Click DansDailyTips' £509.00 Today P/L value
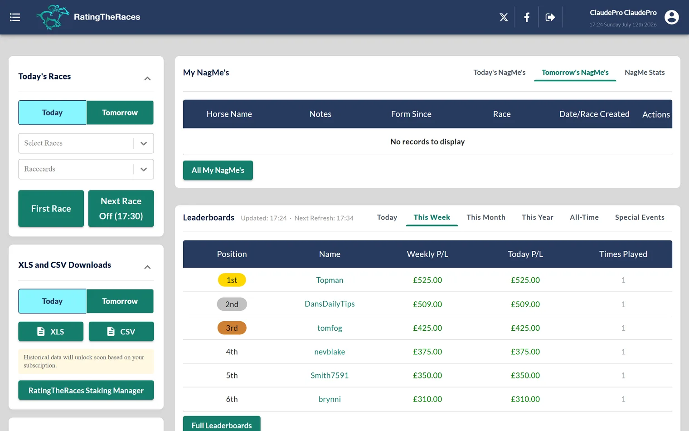689x431 pixels. coord(525,304)
